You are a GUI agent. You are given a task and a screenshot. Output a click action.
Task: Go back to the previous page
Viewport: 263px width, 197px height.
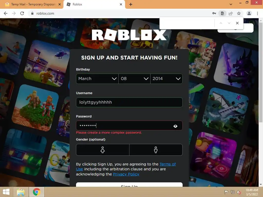coord(6,13)
